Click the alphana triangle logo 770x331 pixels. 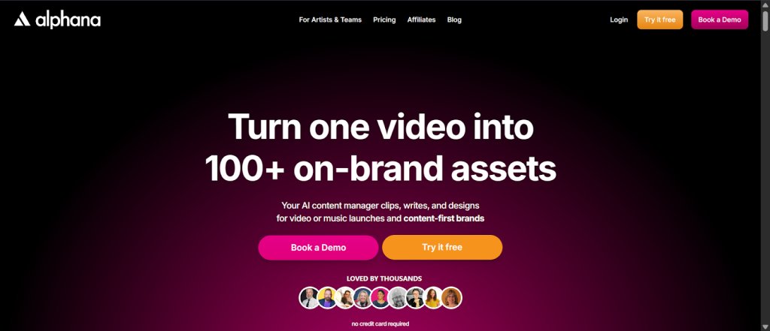tap(22, 20)
